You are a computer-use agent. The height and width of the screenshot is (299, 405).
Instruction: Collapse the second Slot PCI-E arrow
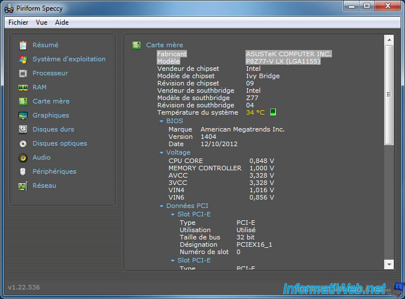[173, 261]
